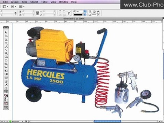The height and width of the screenshot is (123, 164).
Task: Select the Scale tool
Action: pyautogui.click(x=6, y=64)
